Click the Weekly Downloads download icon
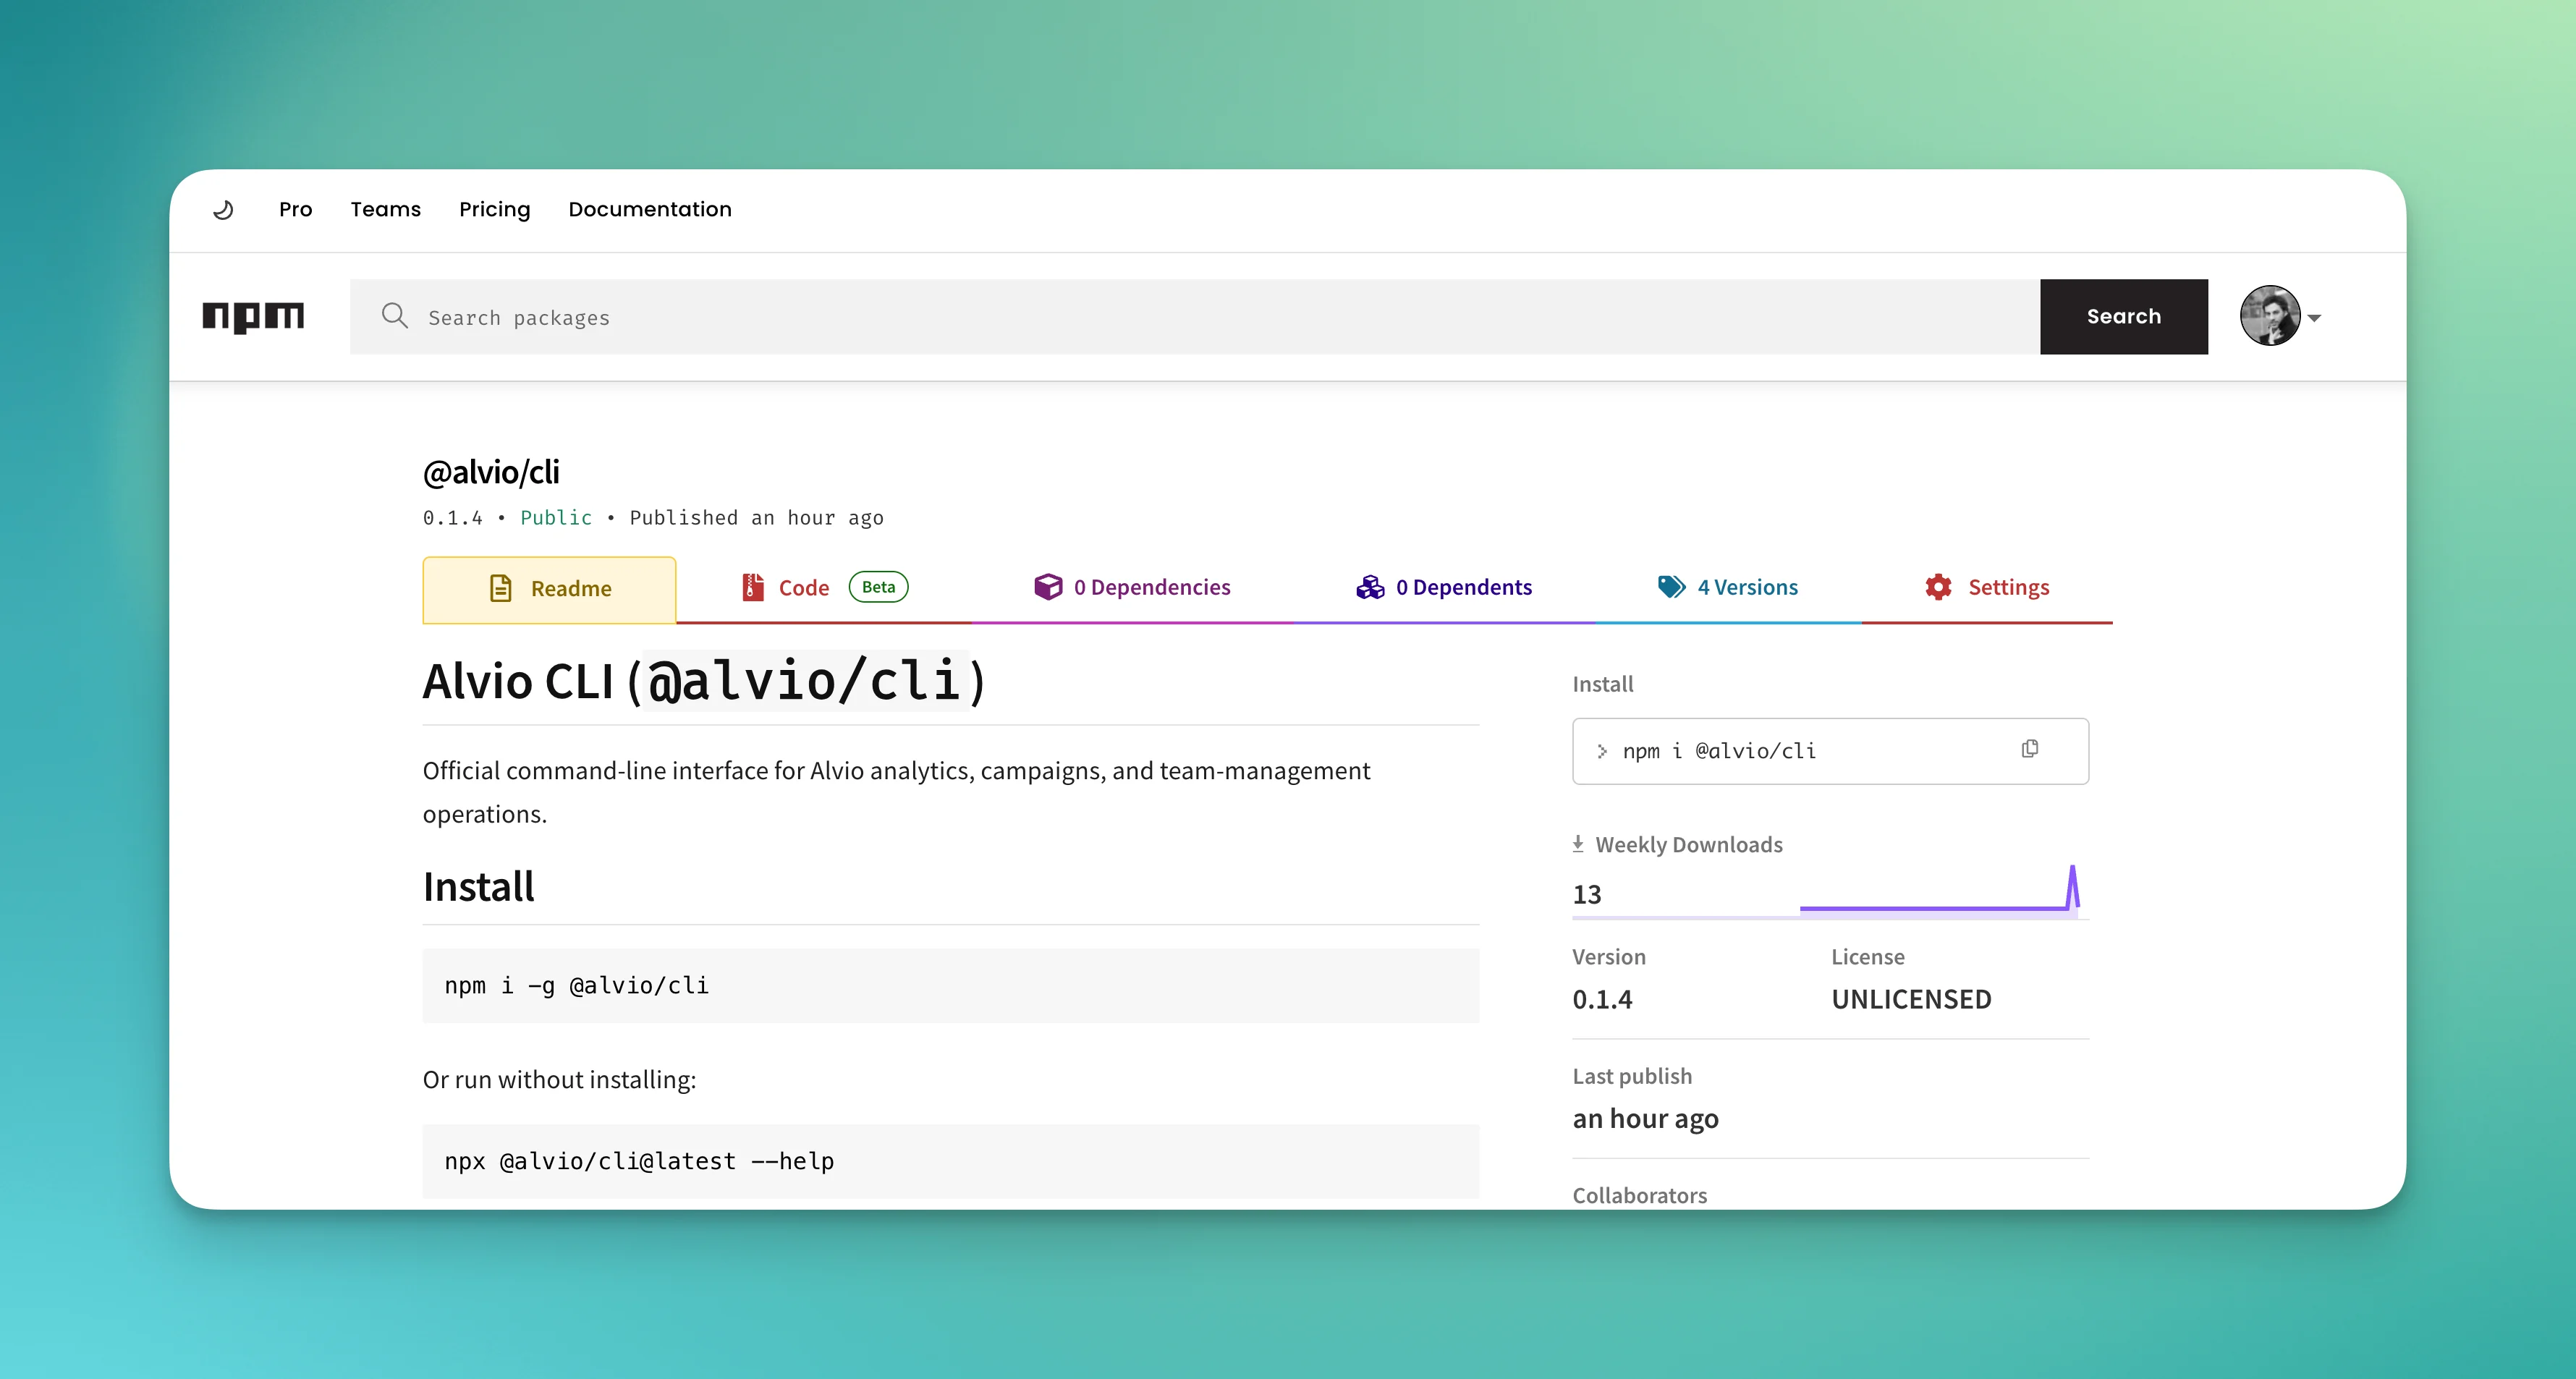This screenshot has height=1379, width=2576. [x=1578, y=844]
